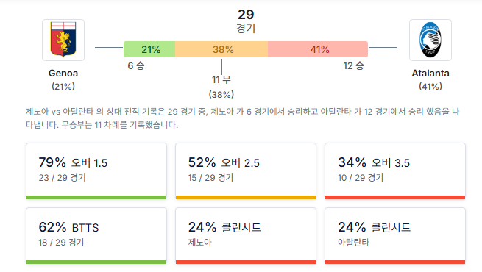Select the orange 38% draw segment

pyautogui.click(x=221, y=49)
